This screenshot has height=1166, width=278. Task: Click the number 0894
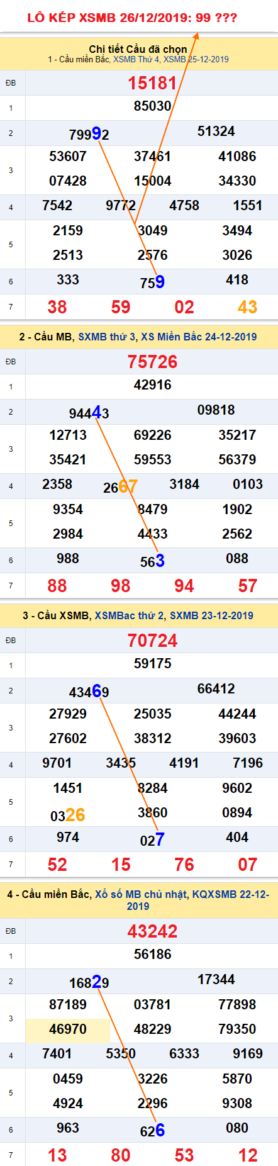(237, 812)
